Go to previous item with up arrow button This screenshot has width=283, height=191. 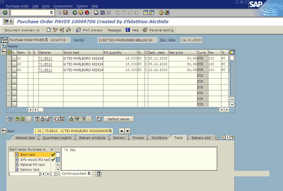coord(122,131)
